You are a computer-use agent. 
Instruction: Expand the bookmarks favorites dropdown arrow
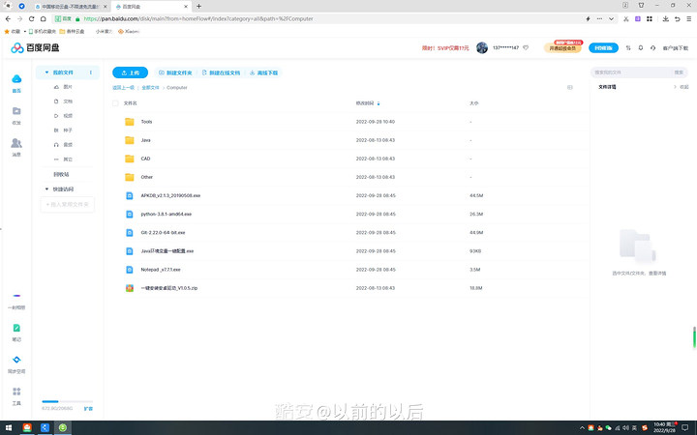tap(25, 32)
